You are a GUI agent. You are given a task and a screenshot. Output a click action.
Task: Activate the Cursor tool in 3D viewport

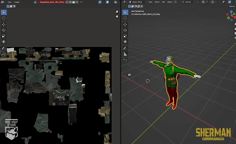coord(125,18)
